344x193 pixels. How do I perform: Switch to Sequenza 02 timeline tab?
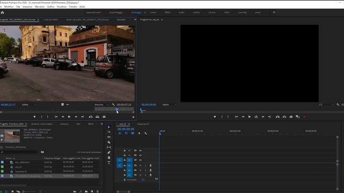[143, 124]
